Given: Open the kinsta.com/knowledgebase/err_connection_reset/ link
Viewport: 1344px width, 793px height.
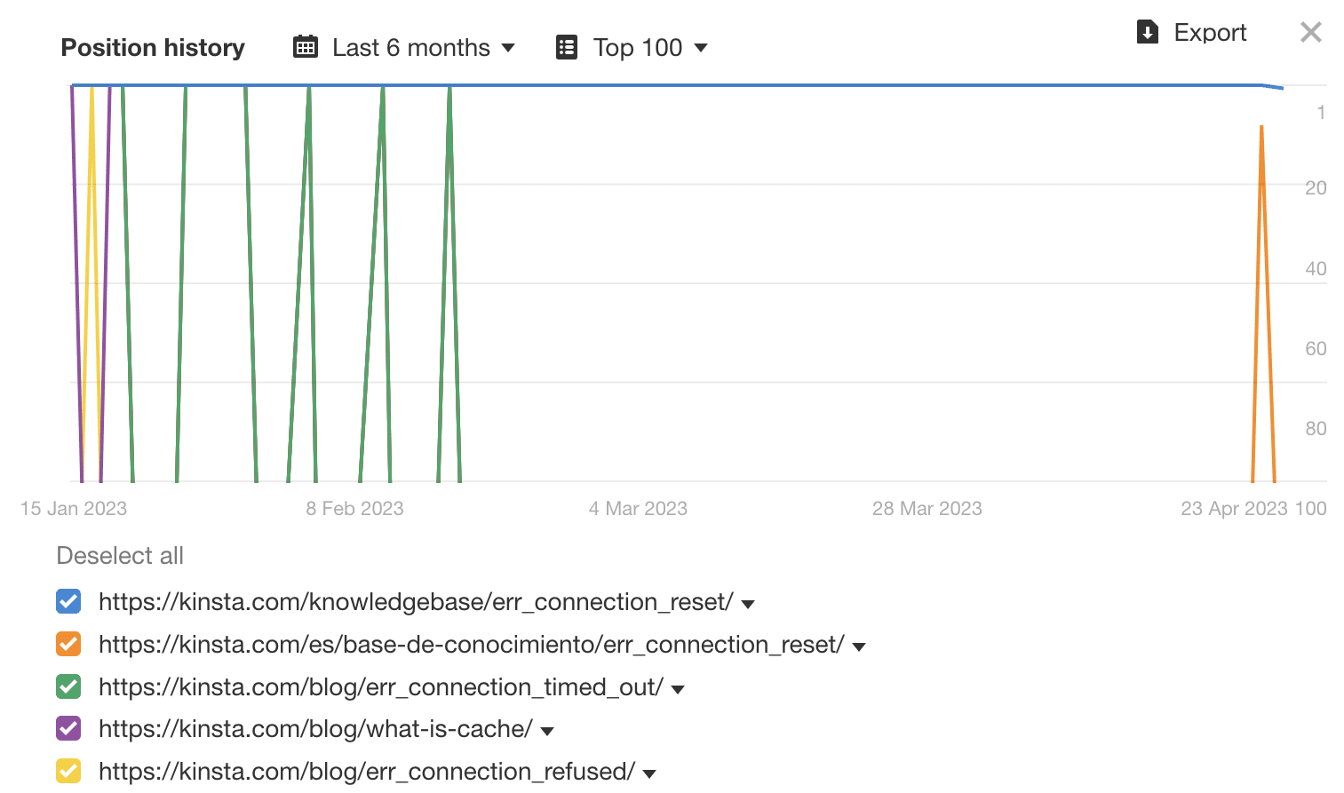Looking at the screenshot, I should point(416,602).
